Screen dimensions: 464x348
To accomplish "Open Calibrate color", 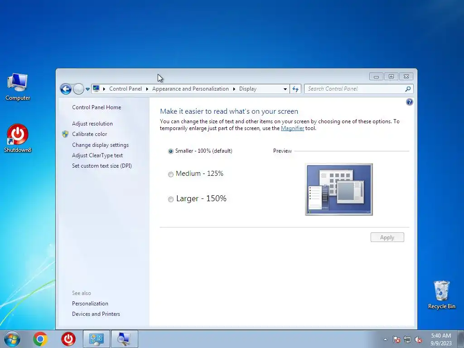I will pyautogui.click(x=89, y=134).
